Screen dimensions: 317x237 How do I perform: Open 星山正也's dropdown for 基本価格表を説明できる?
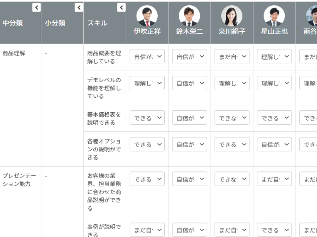[x=274, y=118]
